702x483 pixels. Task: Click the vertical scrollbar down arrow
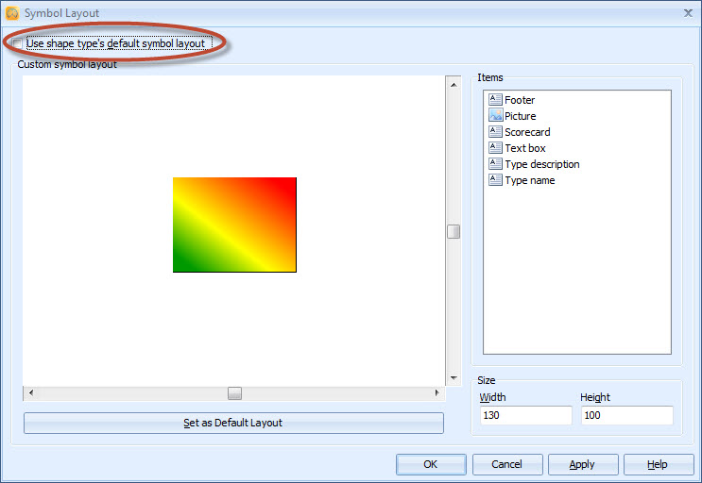(x=454, y=377)
